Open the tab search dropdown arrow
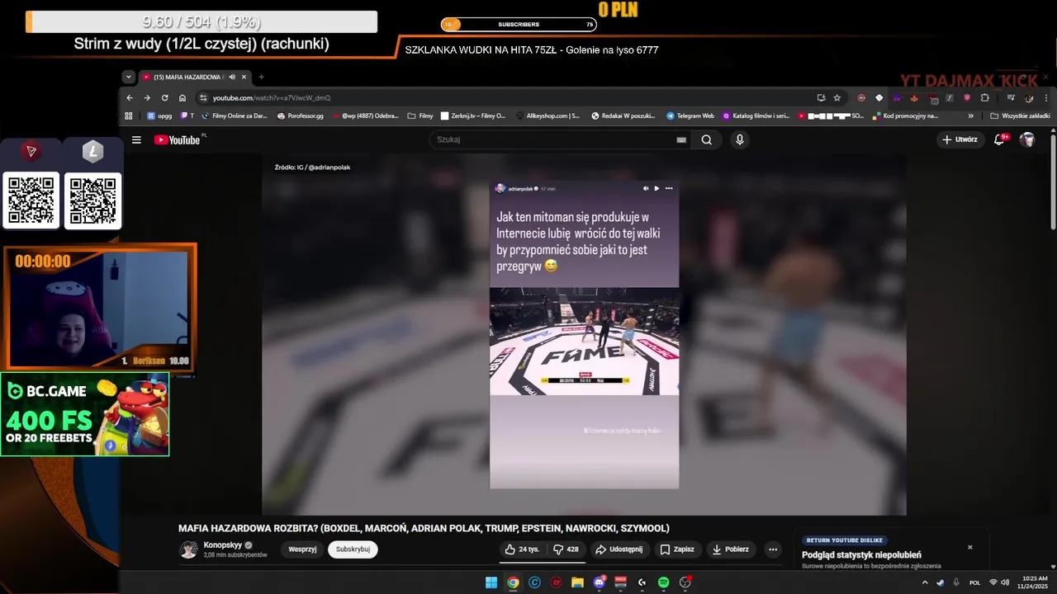This screenshot has width=1057, height=594. click(128, 77)
